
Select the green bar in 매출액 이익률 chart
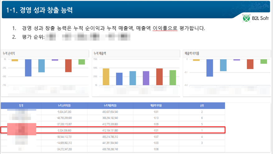tap(264, 61)
